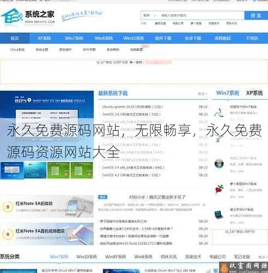Image resolution: width=268 pixels, height=273 pixels.
Task: Switch to the XP系统 tab in right sidebar
Action: tap(254, 93)
